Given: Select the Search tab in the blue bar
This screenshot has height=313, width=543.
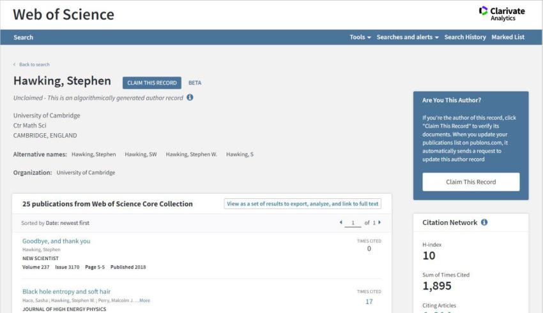Looking at the screenshot, I should pyautogui.click(x=23, y=38).
